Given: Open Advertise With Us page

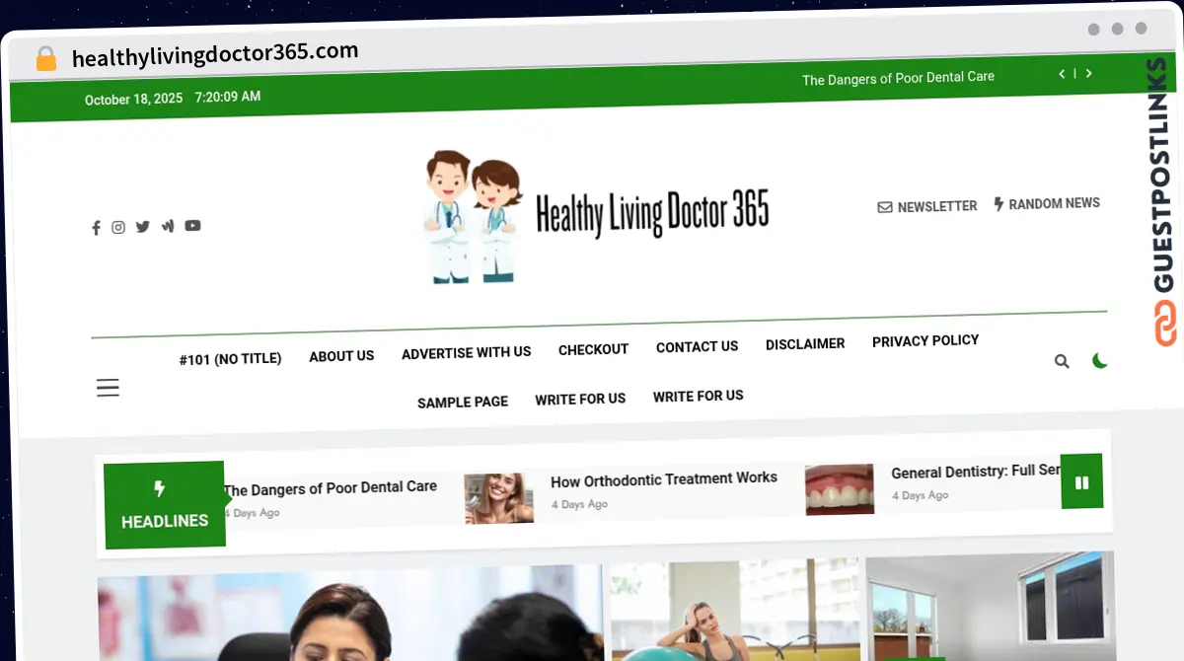Looking at the screenshot, I should [466, 352].
